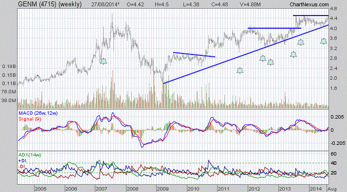Select the descending blue line in 2009-2010
The height and width of the screenshot is (192, 347).
[194, 54]
